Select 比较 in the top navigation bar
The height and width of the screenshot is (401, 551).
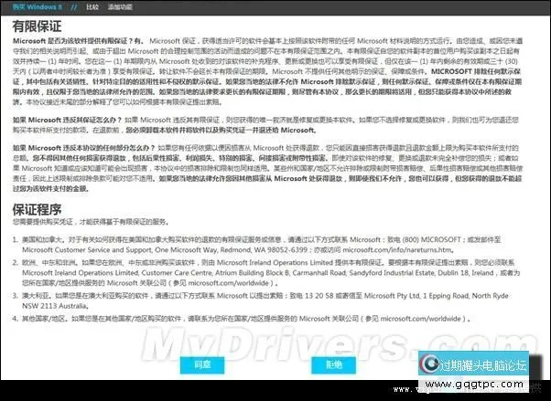92,6
